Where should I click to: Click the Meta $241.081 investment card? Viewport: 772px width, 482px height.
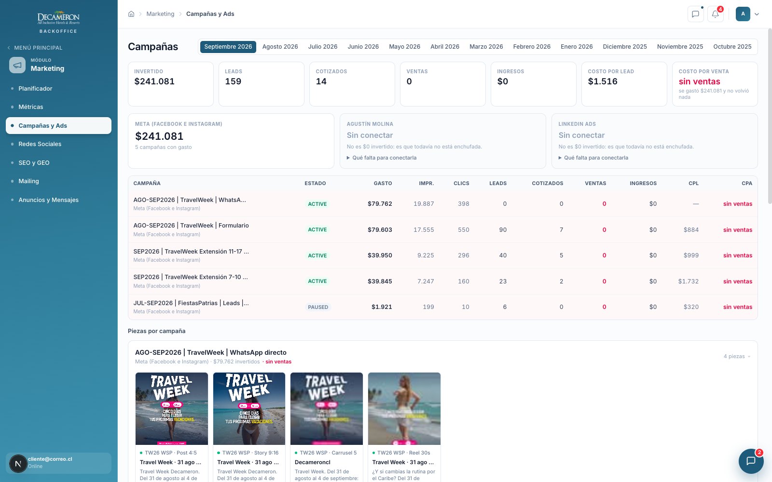pos(231,141)
